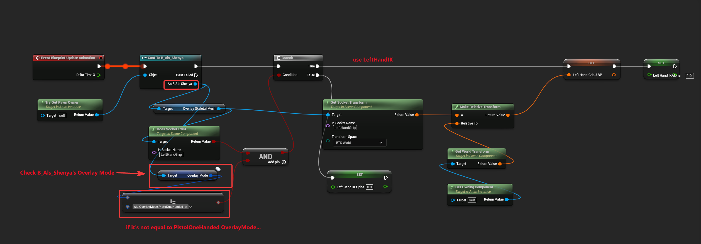Click the Branch node's False execution pin
This screenshot has height=244, width=701.
318,75
